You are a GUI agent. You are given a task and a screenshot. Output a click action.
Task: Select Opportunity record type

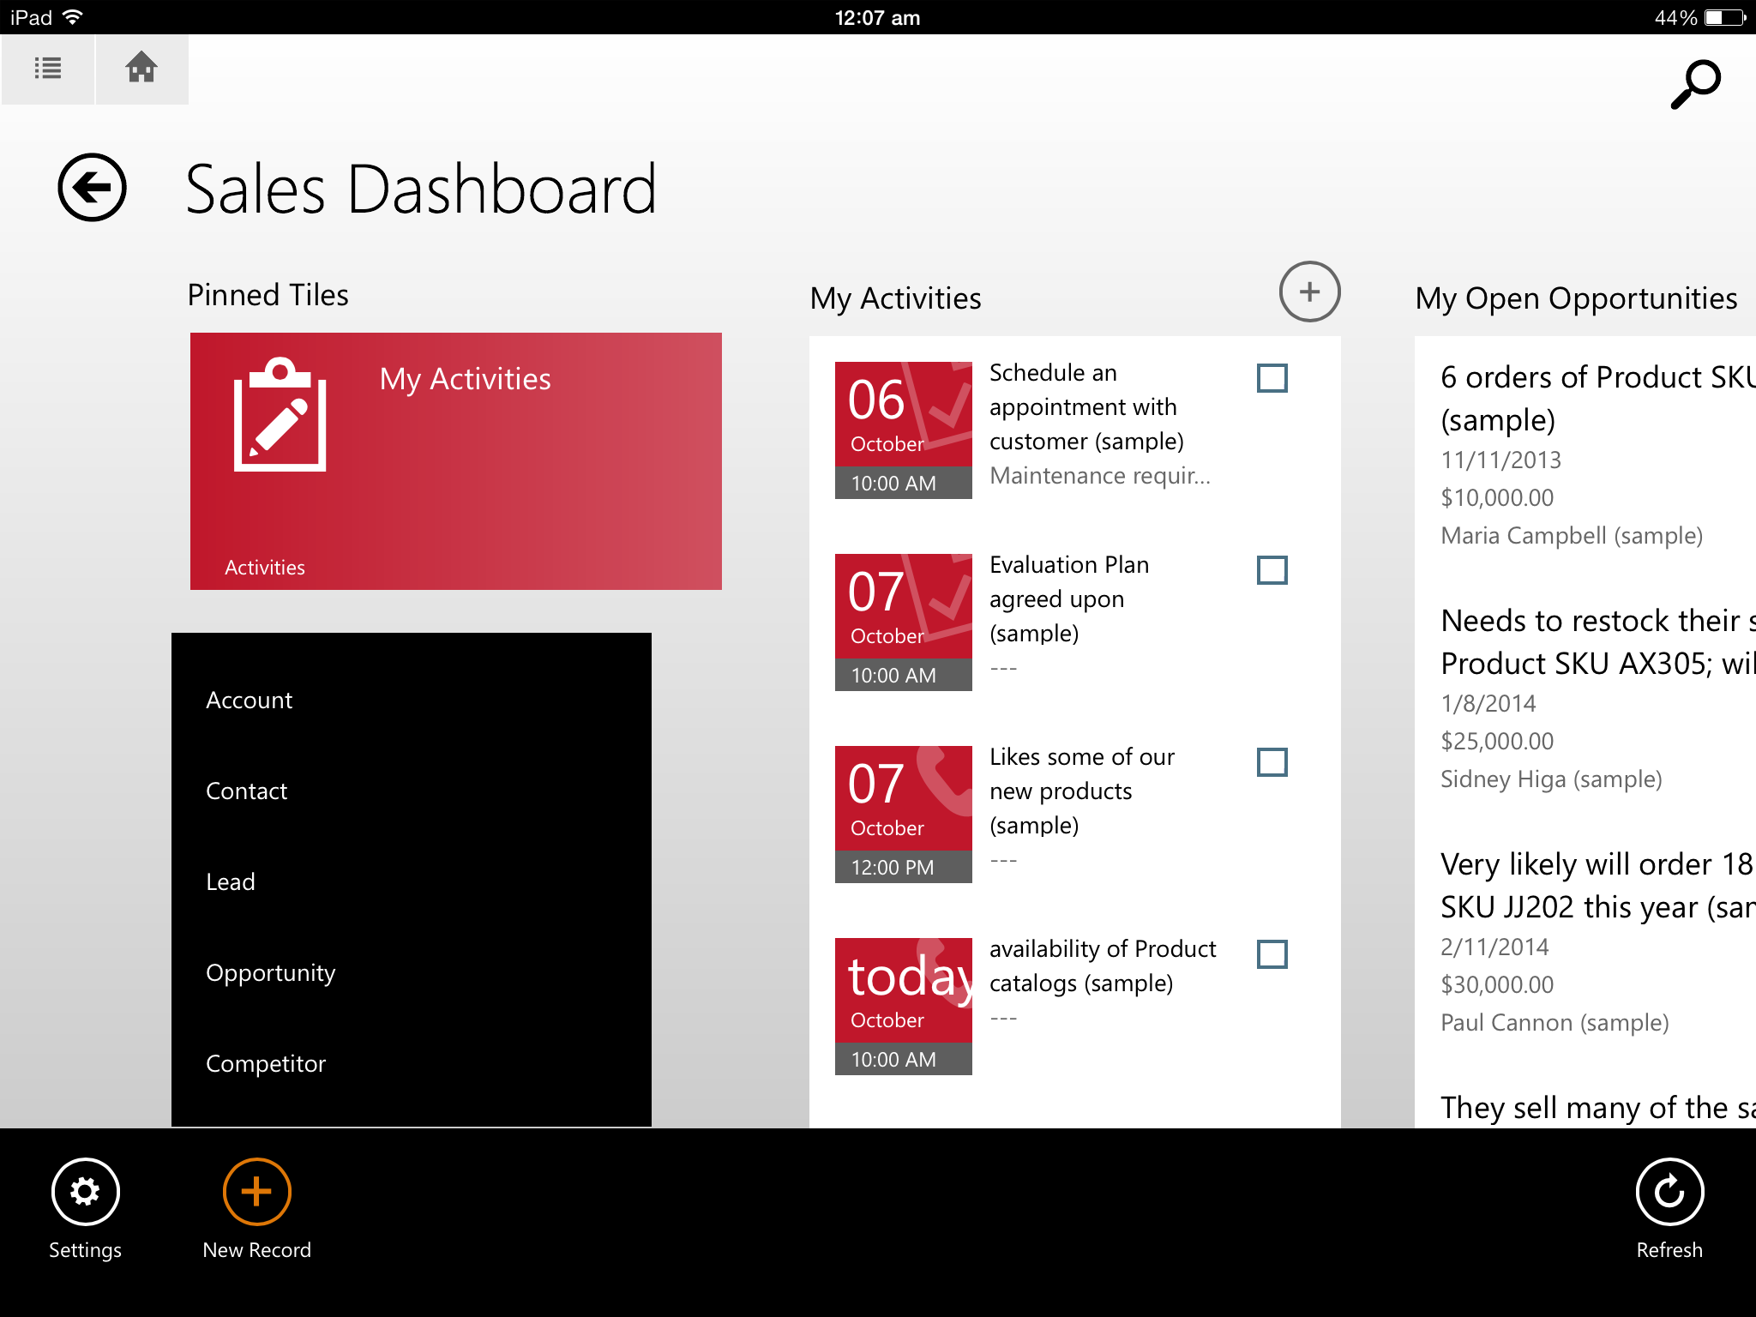pyautogui.click(x=271, y=973)
